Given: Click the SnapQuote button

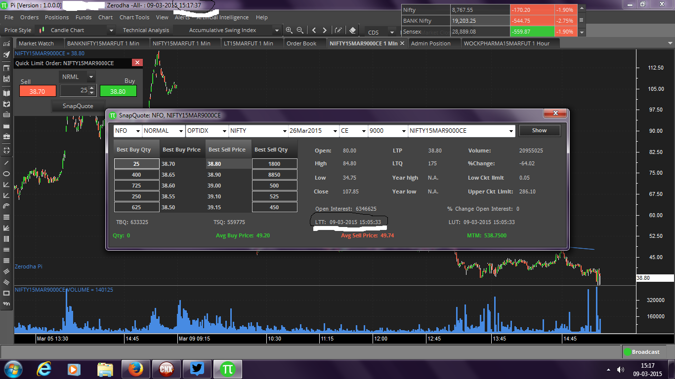Looking at the screenshot, I should pos(79,106).
